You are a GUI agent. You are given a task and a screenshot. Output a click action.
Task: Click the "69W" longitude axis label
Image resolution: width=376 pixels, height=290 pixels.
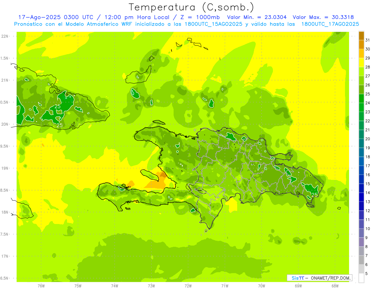[298, 286]
